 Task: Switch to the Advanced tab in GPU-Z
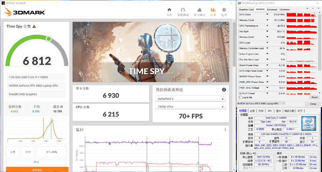tap(272, 9)
